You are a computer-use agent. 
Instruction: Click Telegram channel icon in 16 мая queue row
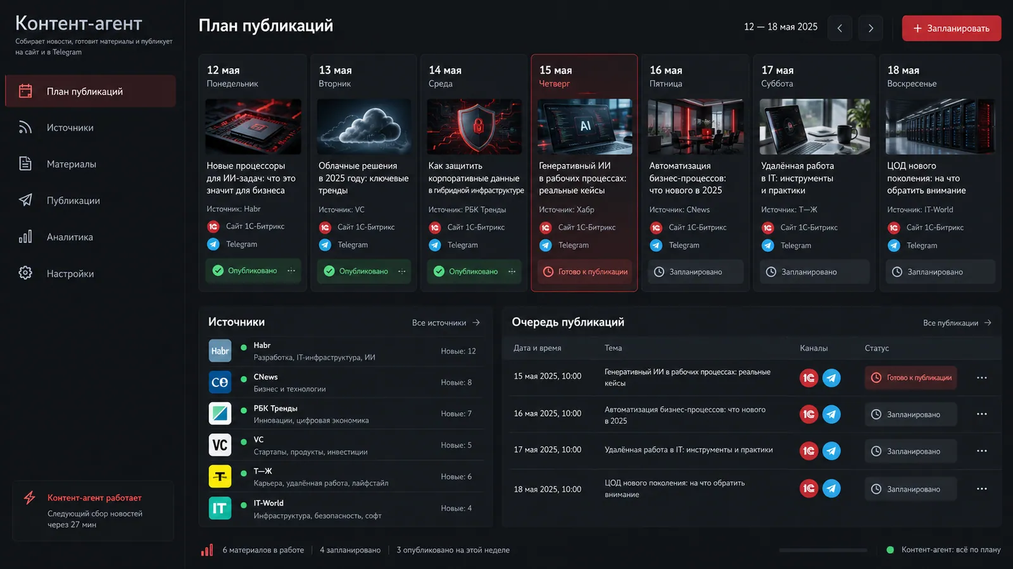831,414
